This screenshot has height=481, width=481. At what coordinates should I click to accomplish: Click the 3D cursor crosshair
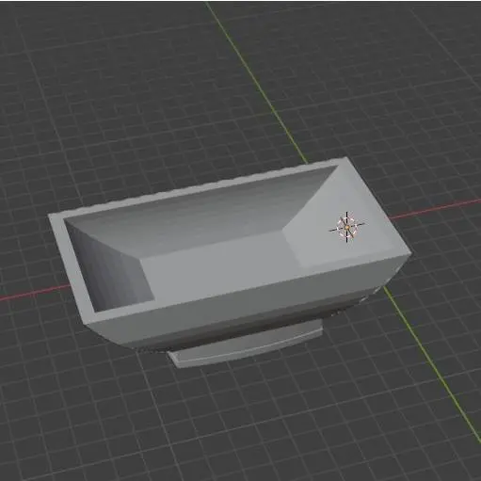(x=346, y=227)
